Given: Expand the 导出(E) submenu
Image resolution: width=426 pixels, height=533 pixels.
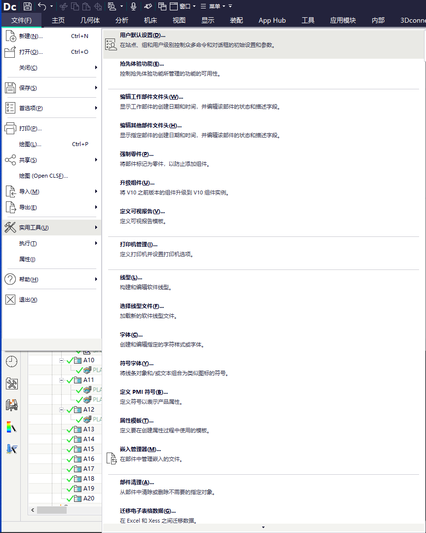Looking at the screenshot, I should click(x=51, y=207).
